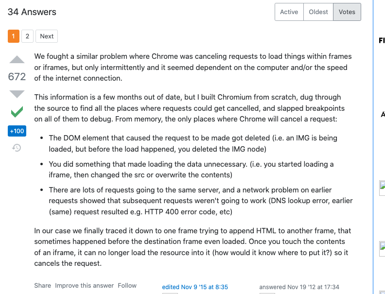This screenshot has height=294, width=385.
Task: Click the green accepted checkmark
Action: [x=17, y=112]
